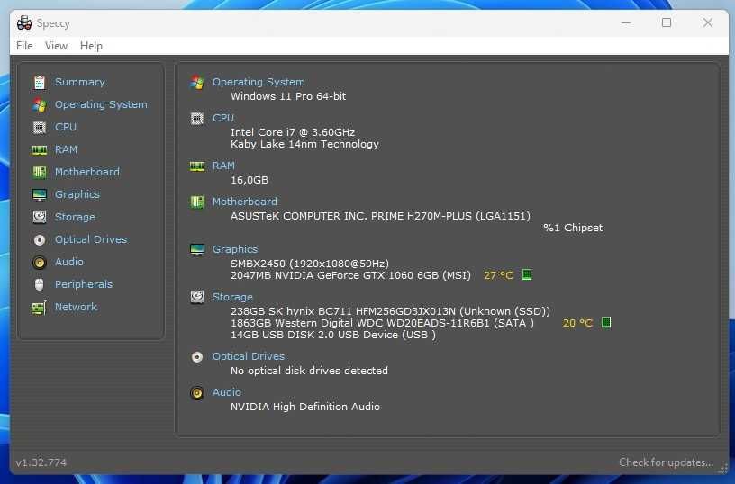The image size is (735, 484).
Task: Open the Audio heading link in main panel
Action: click(x=227, y=392)
